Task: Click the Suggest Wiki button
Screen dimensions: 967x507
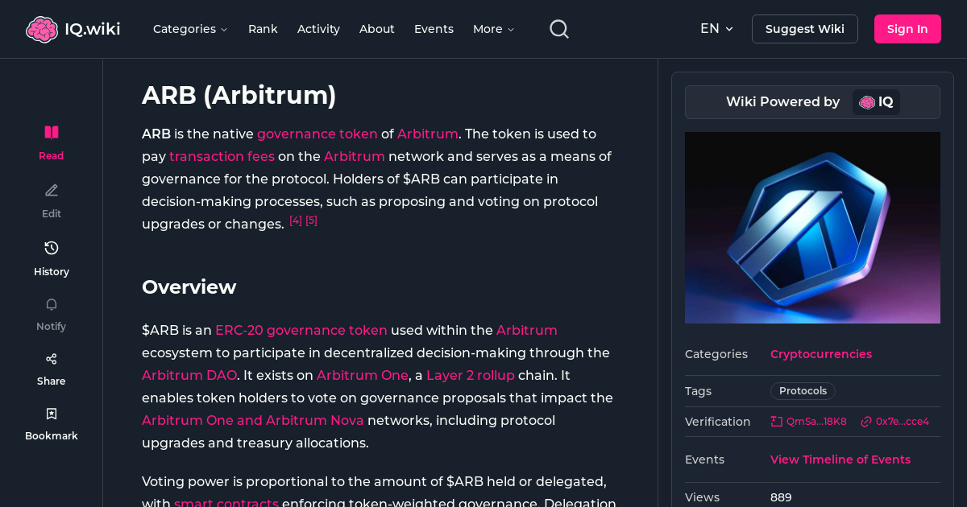Action: 804,28
